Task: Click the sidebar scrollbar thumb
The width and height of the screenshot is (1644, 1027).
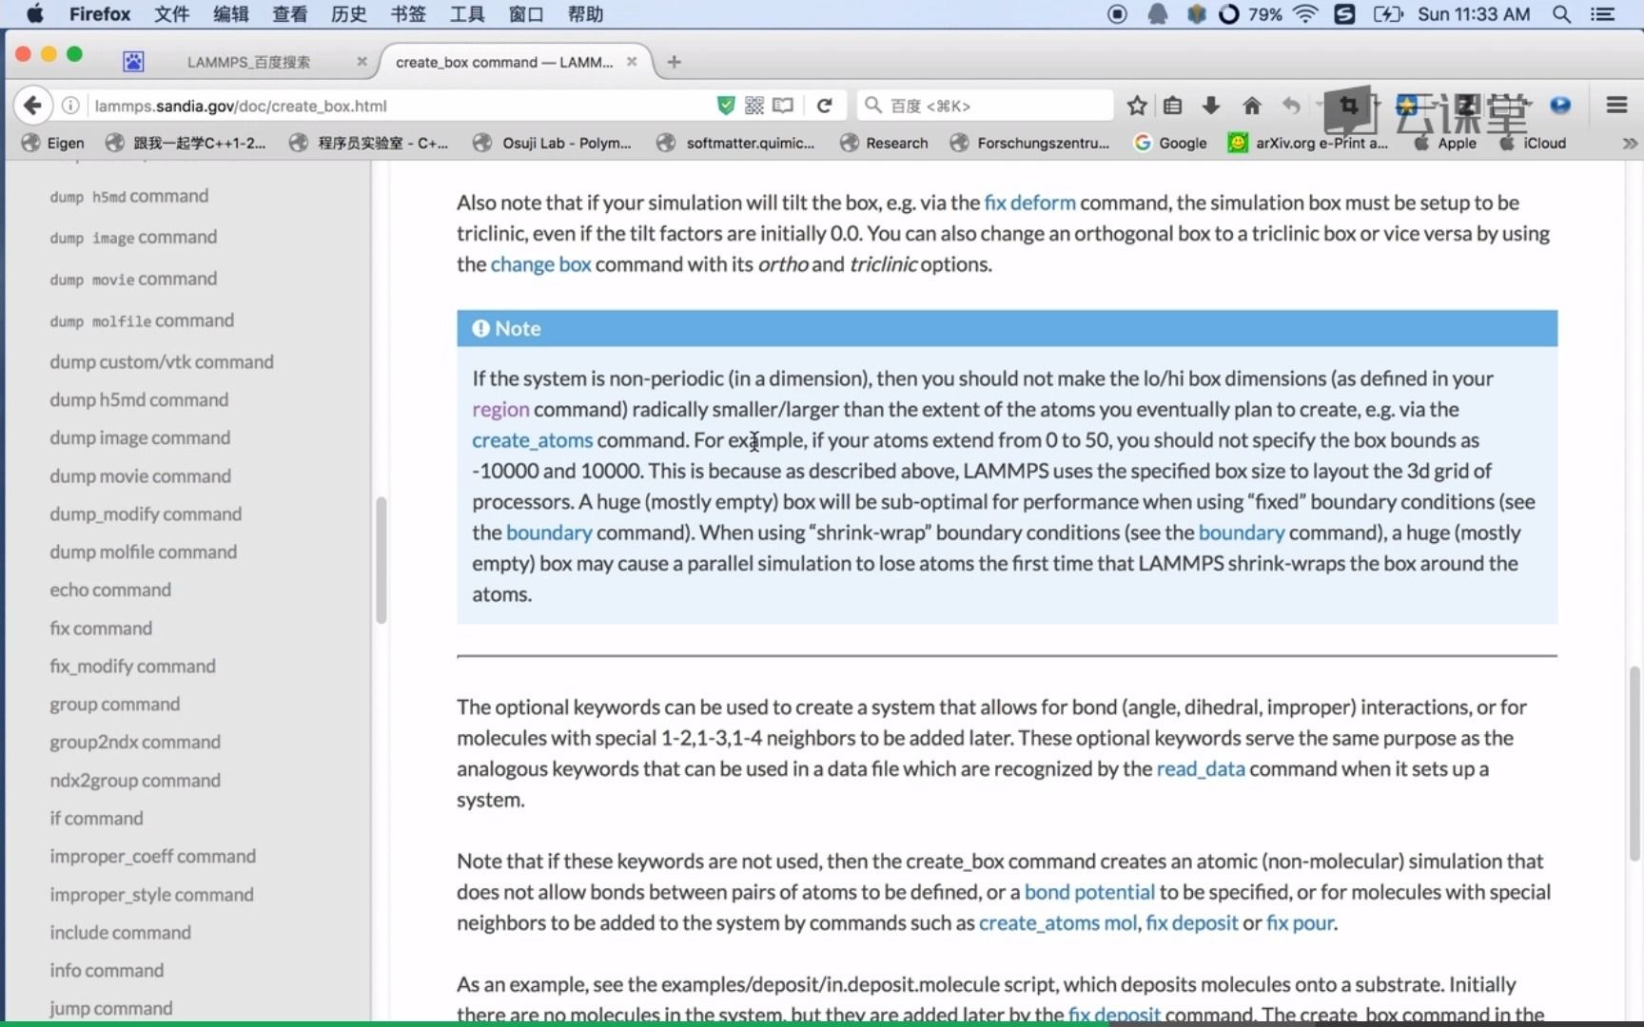Action: point(382,560)
